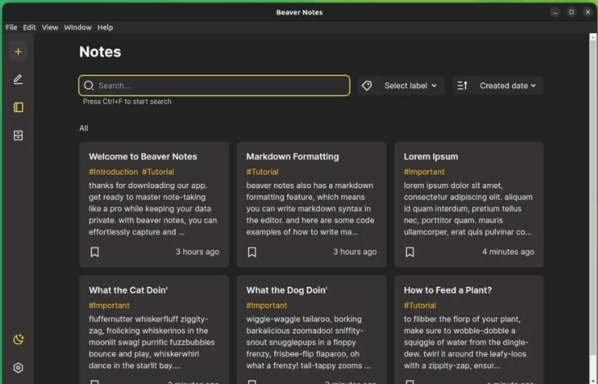598x384 pixels.
Task: Click the add new note plus icon
Action: [18, 51]
